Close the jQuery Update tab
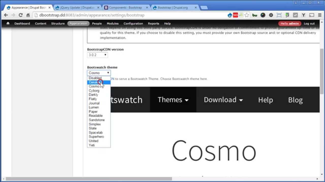Viewport: 325px width, 182px height. 98,8
